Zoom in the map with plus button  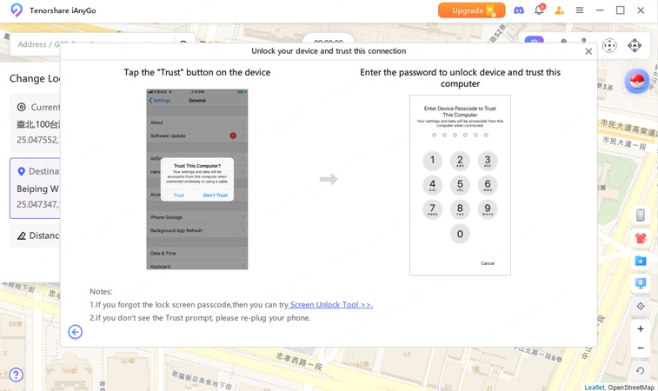(x=641, y=328)
